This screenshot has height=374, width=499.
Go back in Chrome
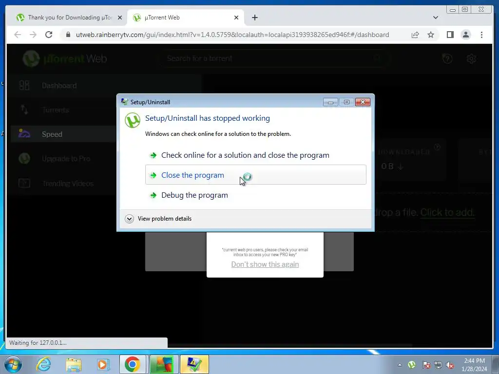(18, 35)
